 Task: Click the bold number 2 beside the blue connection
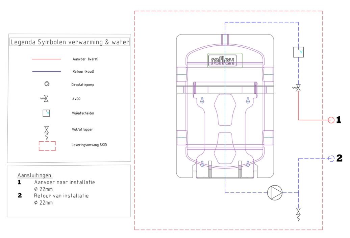tap(339, 158)
